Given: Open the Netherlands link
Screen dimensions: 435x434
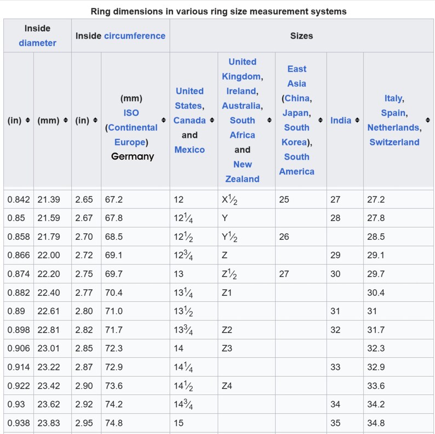Looking at the screenshot, I should pos(393,127).
